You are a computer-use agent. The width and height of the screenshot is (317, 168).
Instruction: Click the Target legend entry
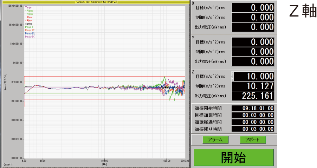tap(29, 7)
